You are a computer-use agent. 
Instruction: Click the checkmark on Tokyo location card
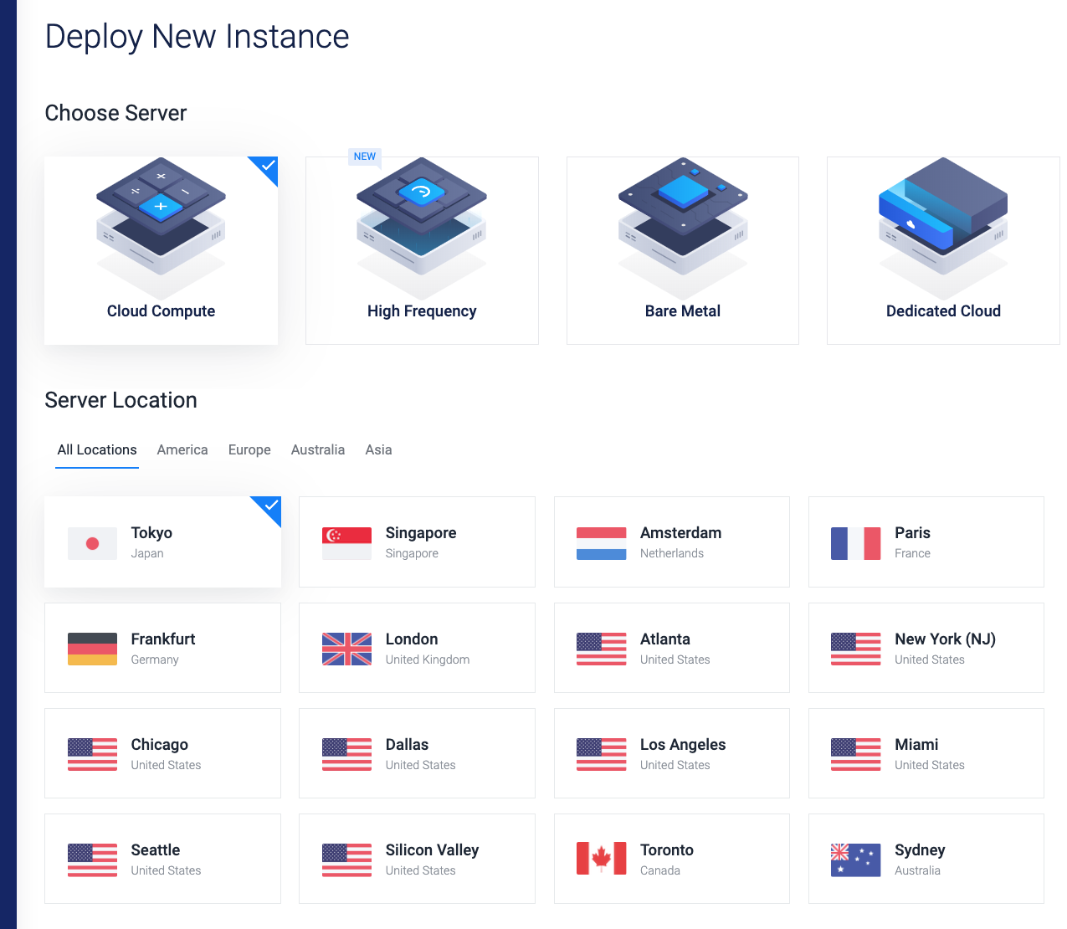(271, 506)
